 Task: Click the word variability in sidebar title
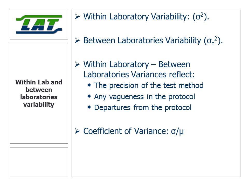[x=39, y=105]
